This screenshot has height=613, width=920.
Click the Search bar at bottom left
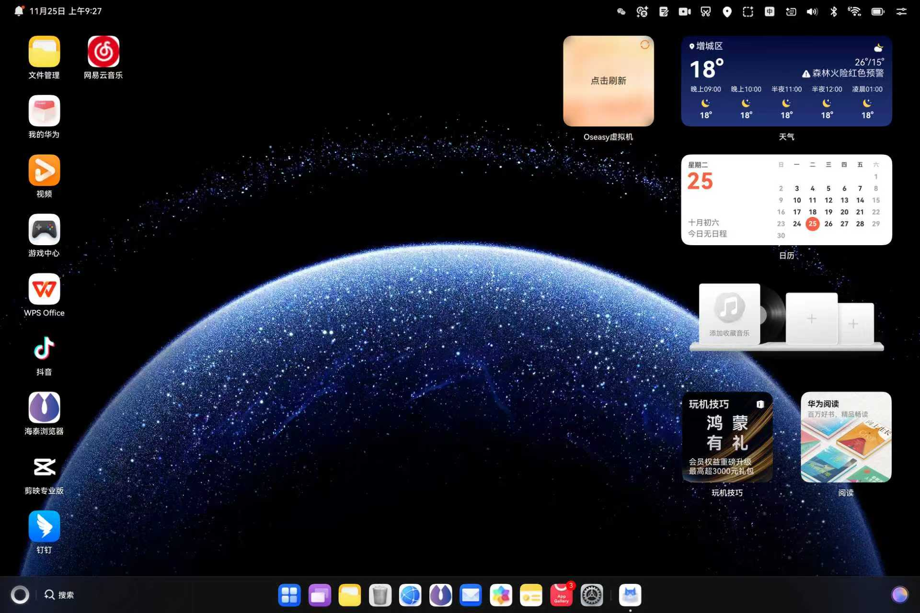click(x=59, y=595)
